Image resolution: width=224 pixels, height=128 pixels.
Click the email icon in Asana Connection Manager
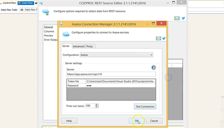pos(158,38)
